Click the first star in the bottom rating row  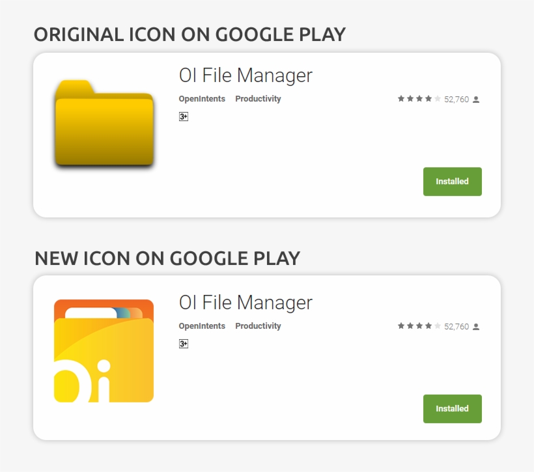click(401, 326)
